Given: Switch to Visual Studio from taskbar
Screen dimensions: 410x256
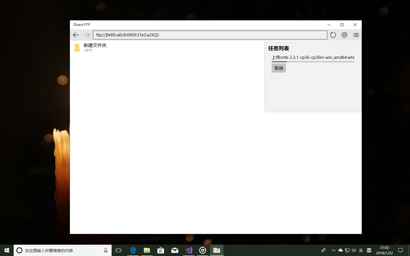Looking at the screenshot, I should (188, 250).
